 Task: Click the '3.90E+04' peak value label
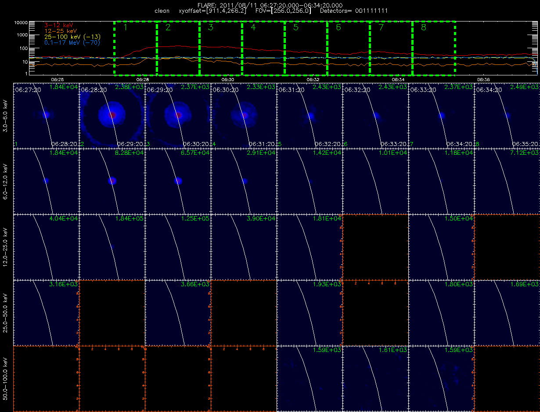[x=261, y=219]
